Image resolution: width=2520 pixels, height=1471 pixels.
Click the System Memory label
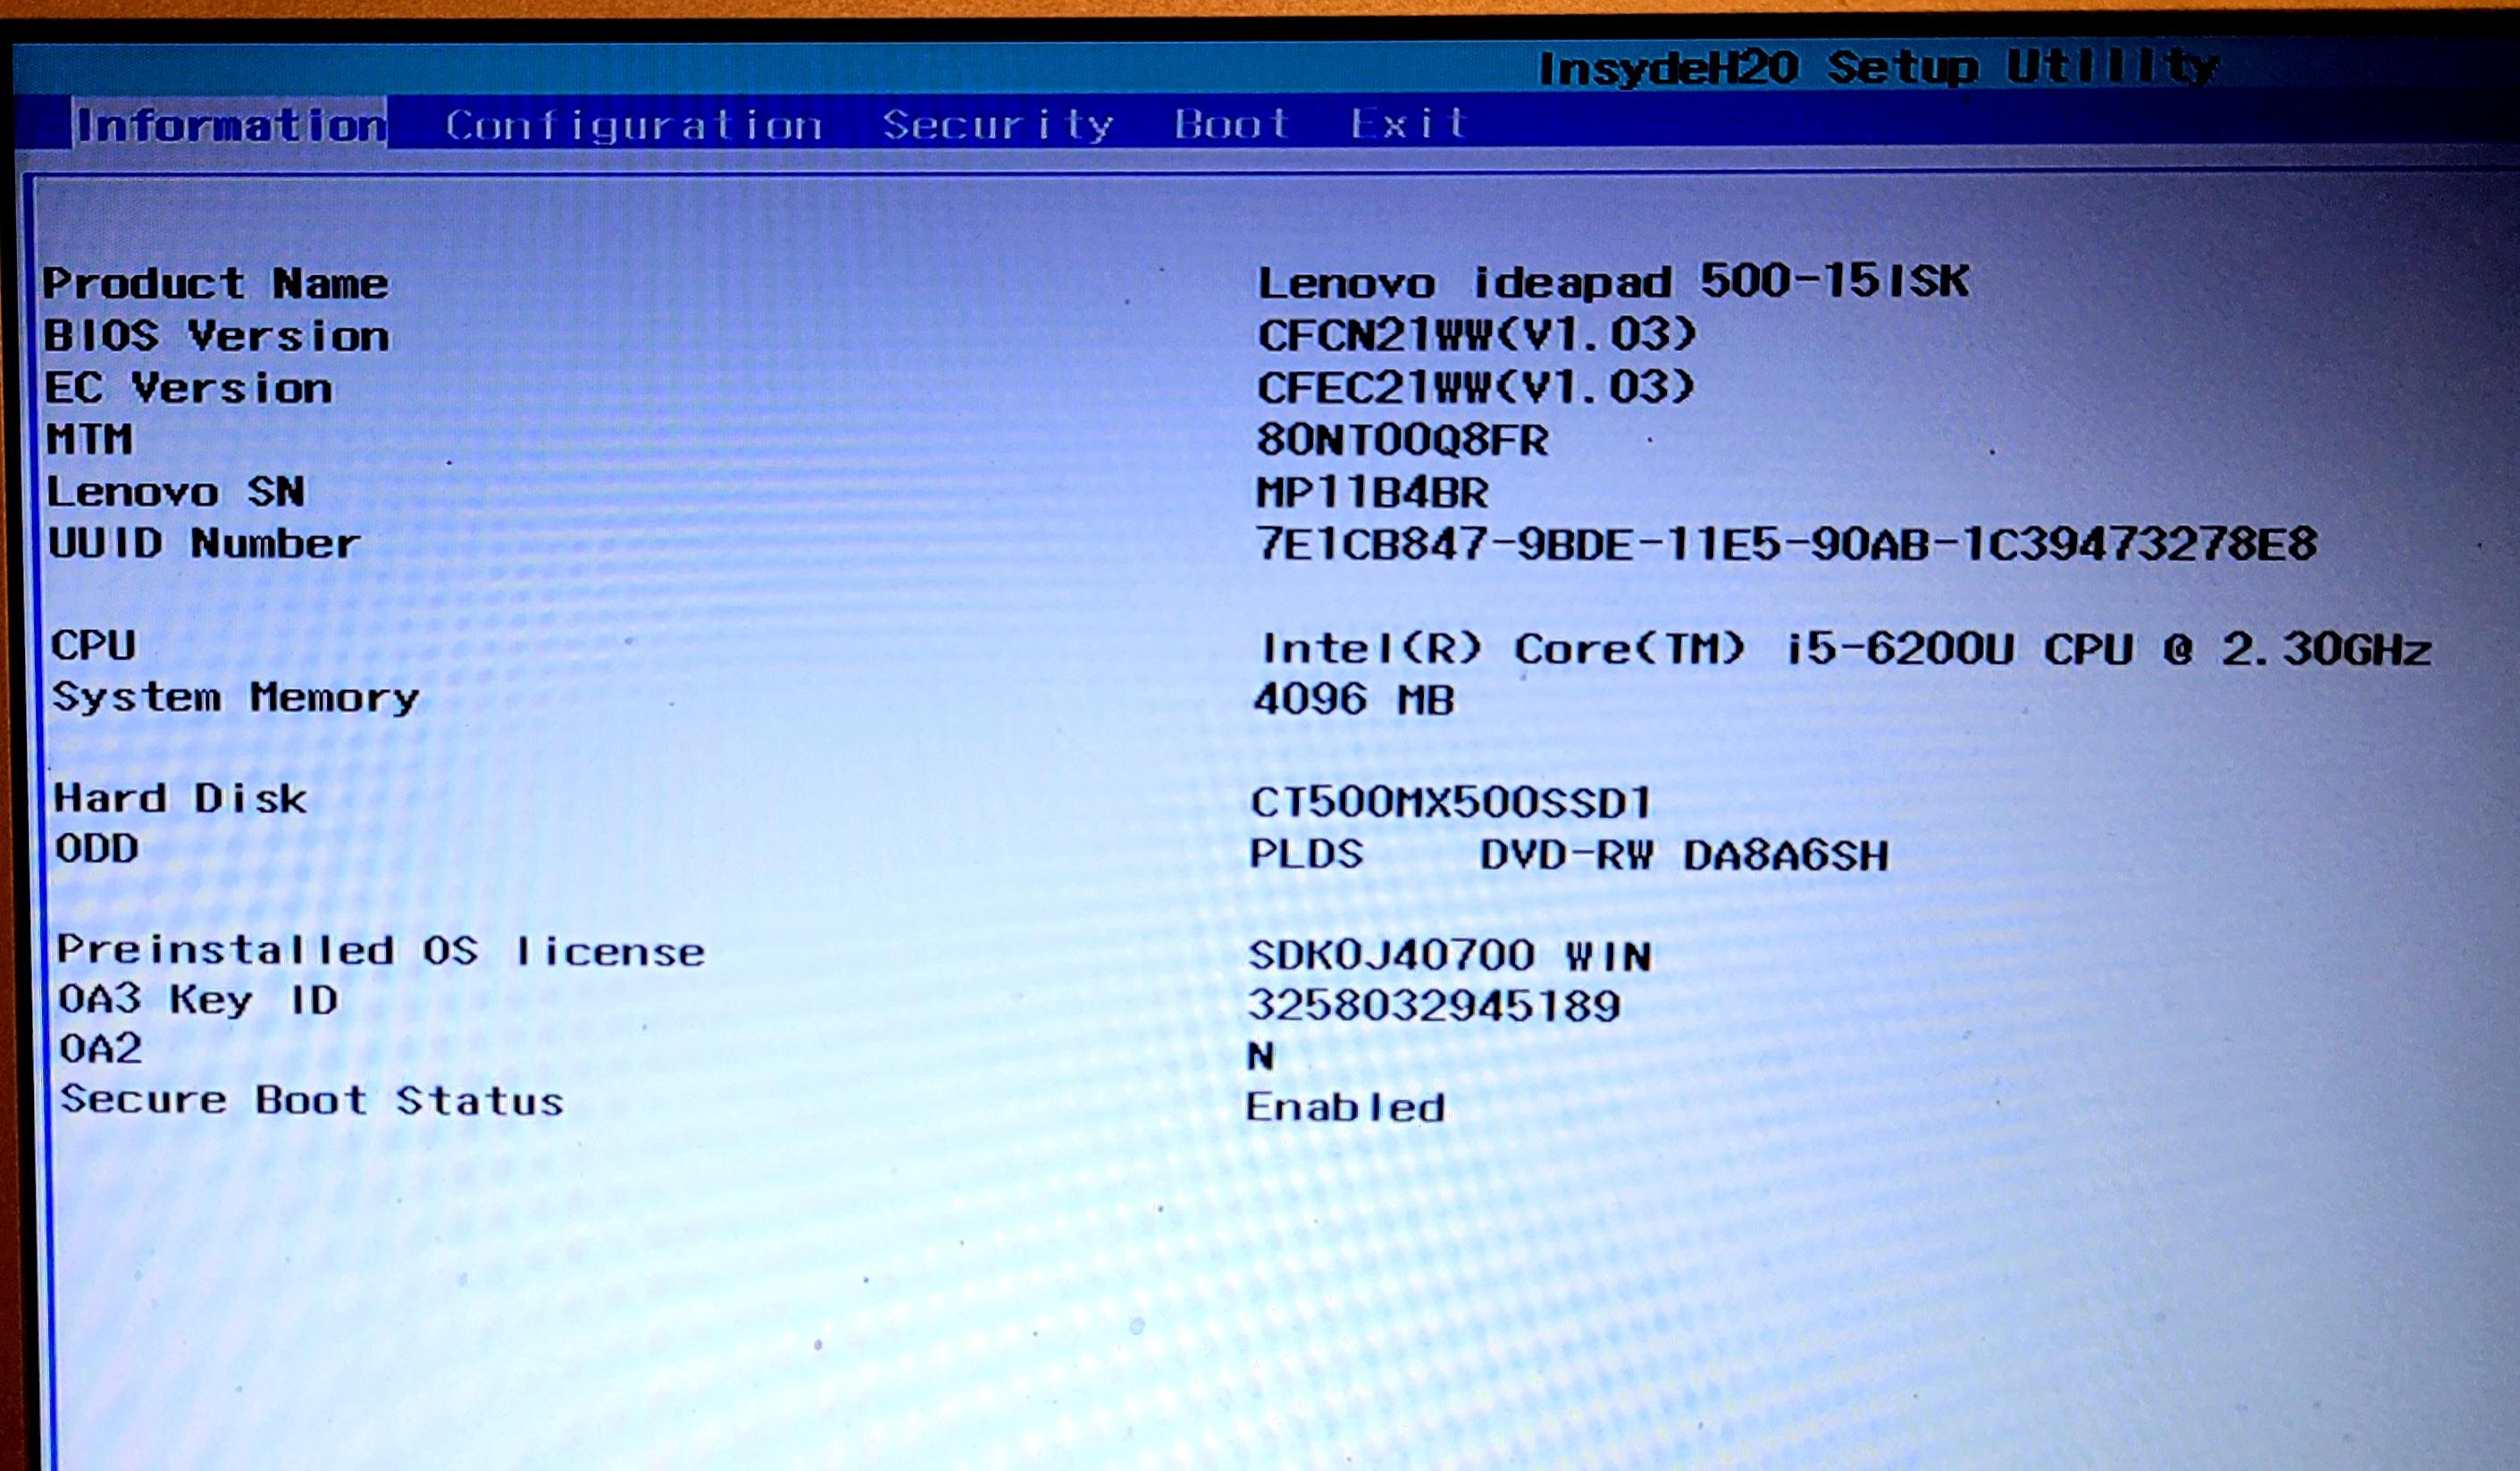(x=235, y=697)
